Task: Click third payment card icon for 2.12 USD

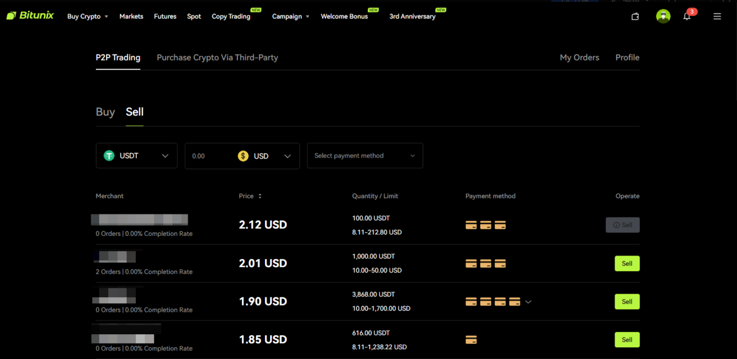Action: point(500,225)
